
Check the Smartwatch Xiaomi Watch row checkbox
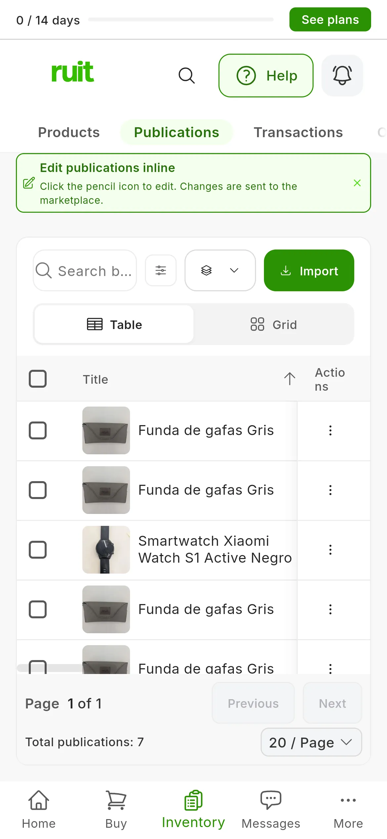(38, 550)
